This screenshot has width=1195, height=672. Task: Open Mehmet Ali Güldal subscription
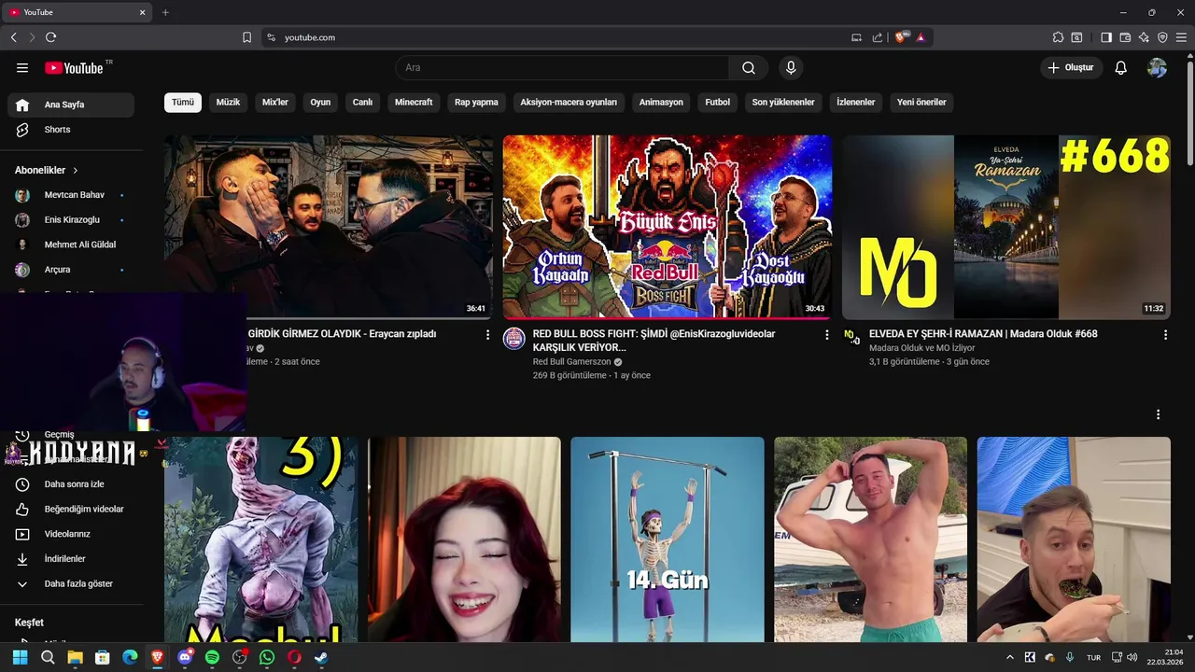[x=71, y=245]
